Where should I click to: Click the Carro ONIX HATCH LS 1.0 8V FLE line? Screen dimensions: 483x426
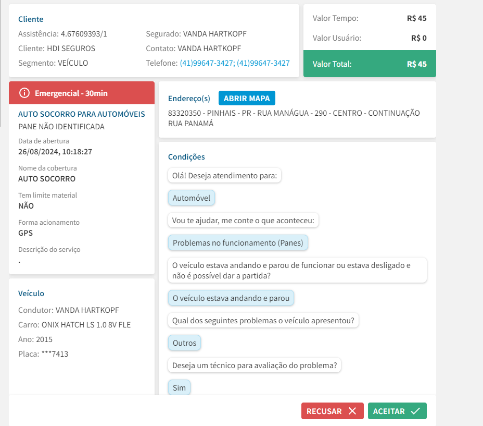[x=74, y=325]
